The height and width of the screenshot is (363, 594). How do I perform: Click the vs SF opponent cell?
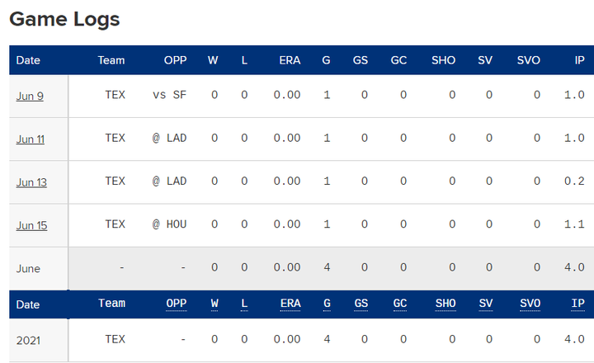click(x=169, y=95)
